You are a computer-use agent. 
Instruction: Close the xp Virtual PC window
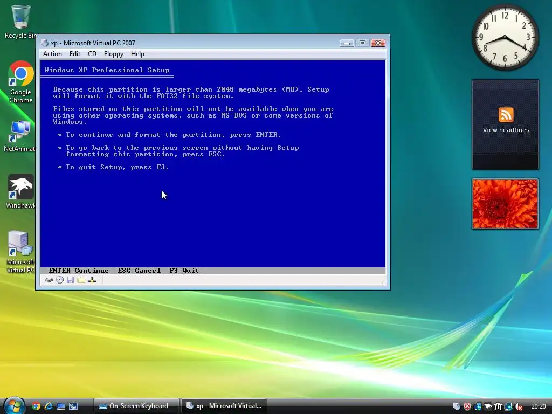378,43
